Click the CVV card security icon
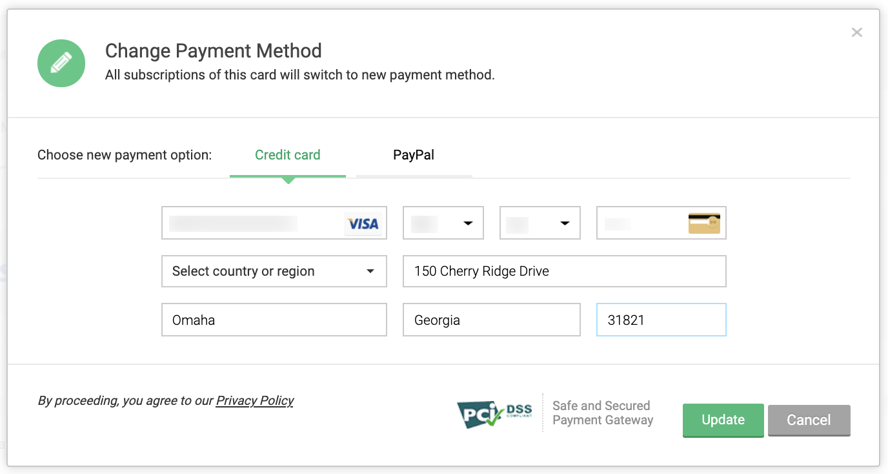This screenshot has width=888, height=474. click(704, 223)
